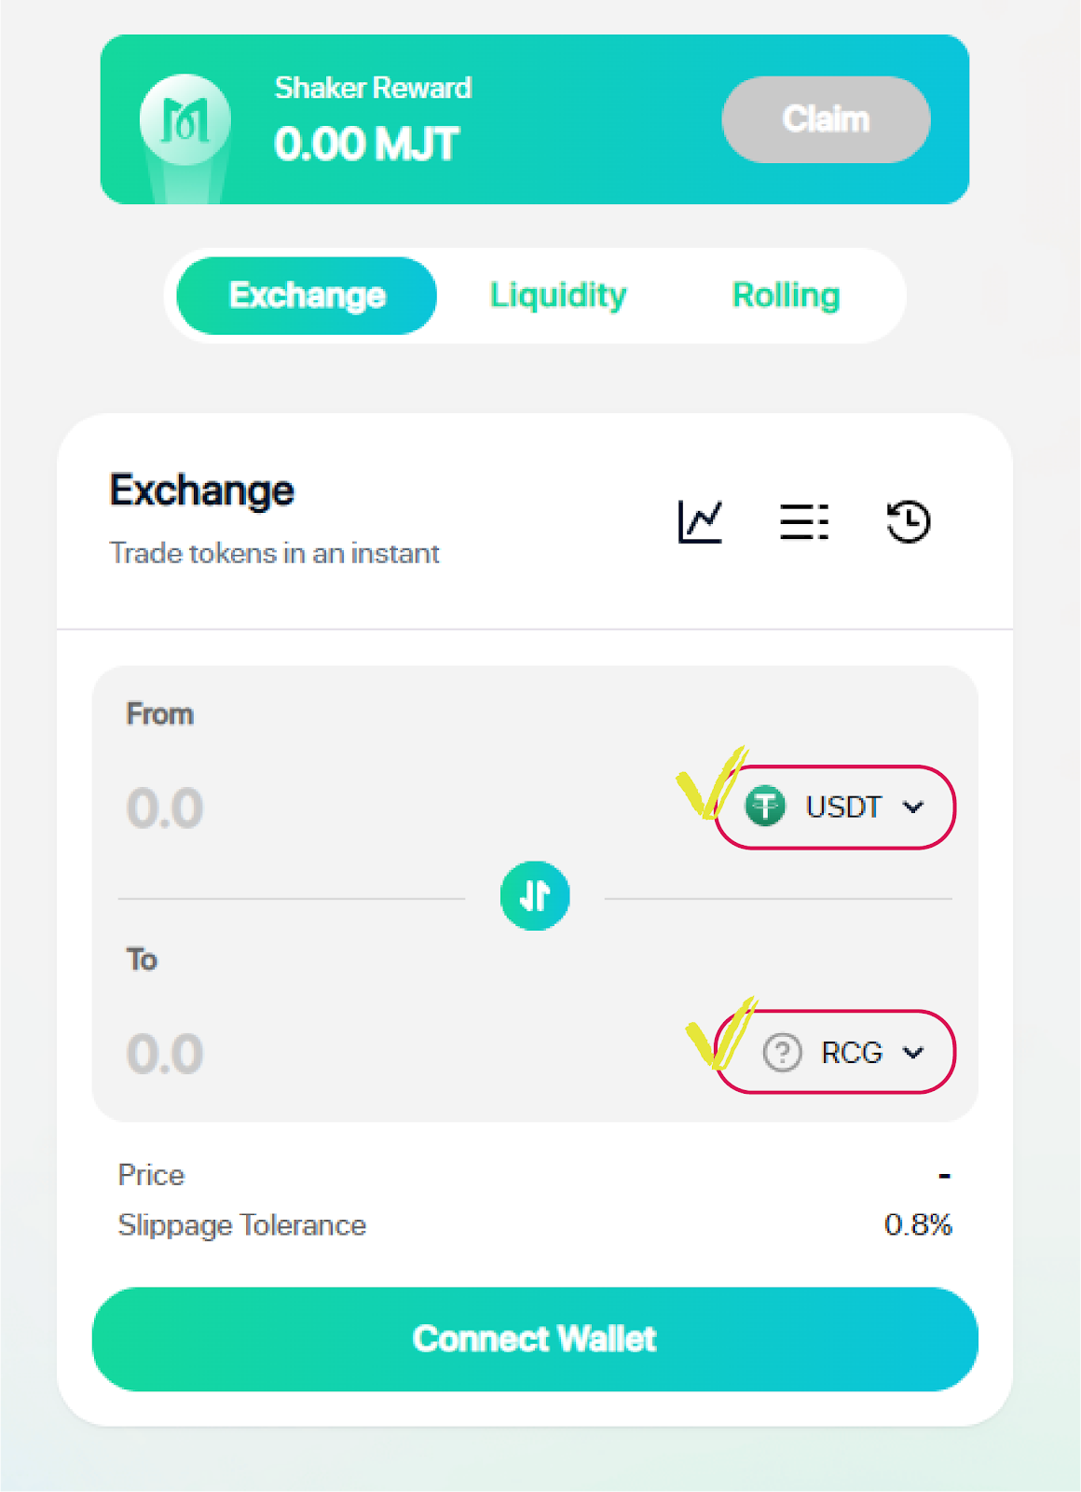Swap From and To tokens
This screenshot has width=1081, height=1492.
point(535,895)
